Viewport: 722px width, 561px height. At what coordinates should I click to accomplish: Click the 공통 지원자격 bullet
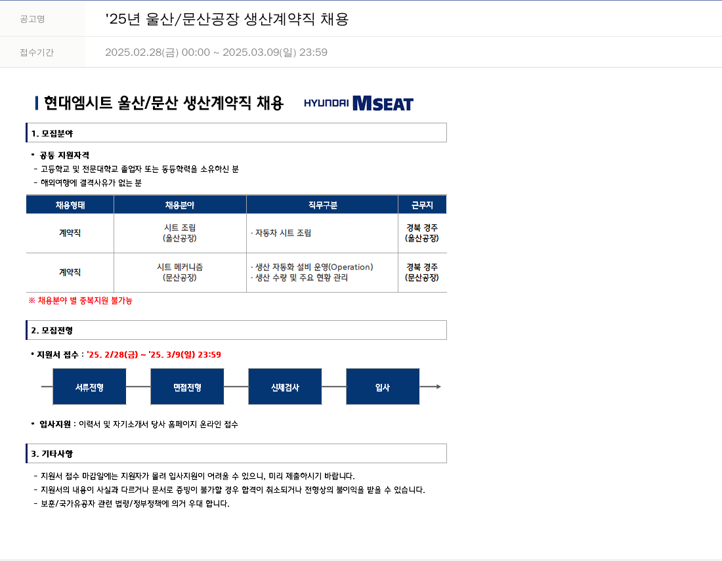pyautogui.click(x=60, y=155)
